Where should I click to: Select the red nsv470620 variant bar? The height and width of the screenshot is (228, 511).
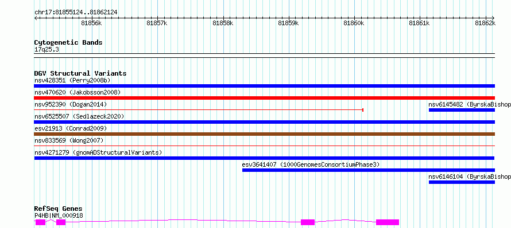[264, 98]
